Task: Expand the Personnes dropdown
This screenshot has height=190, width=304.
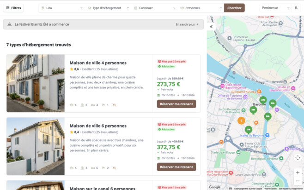Action: (201, 8)
